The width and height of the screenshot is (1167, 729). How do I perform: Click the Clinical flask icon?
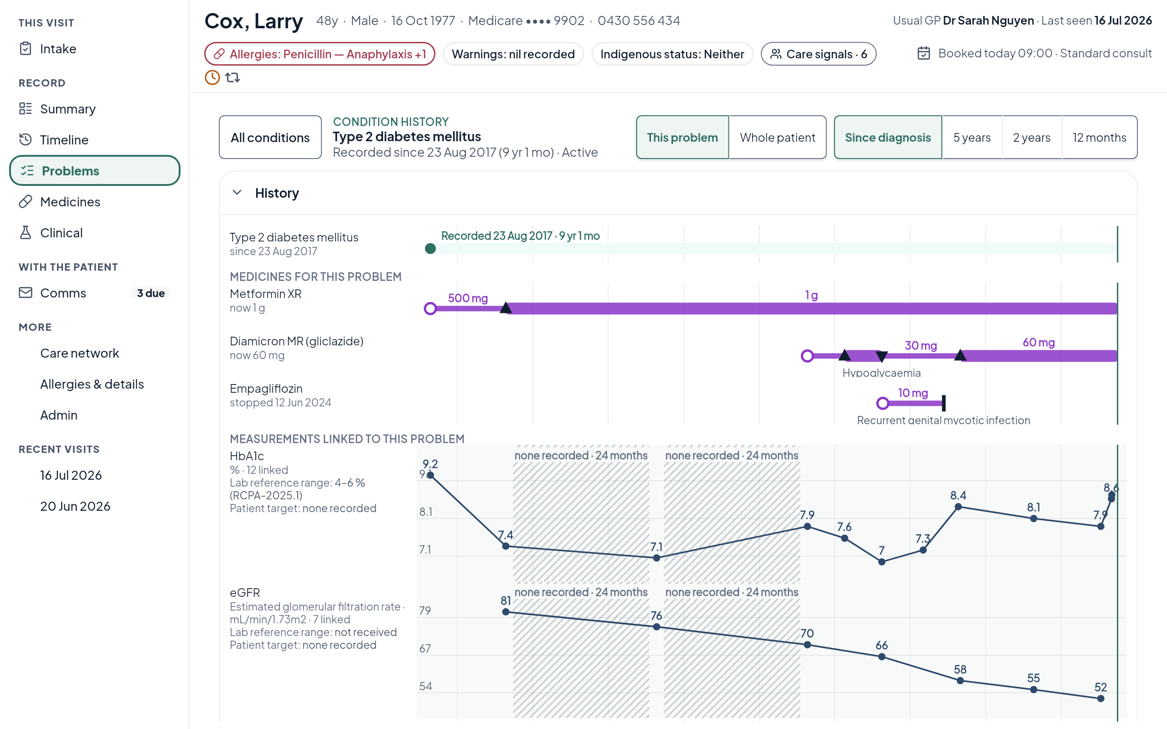[26, 232]
